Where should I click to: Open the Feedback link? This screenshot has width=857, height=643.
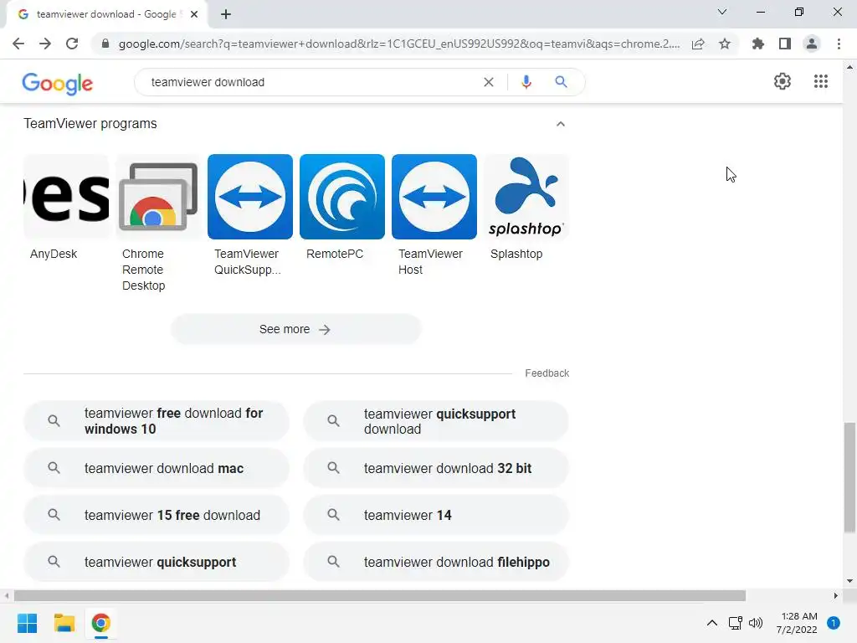[547, 373]
